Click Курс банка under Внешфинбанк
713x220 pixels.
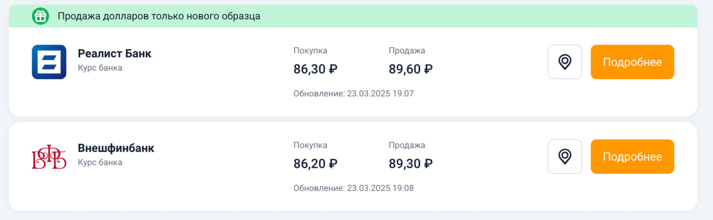pyautogui.click(x=100, y=163)
